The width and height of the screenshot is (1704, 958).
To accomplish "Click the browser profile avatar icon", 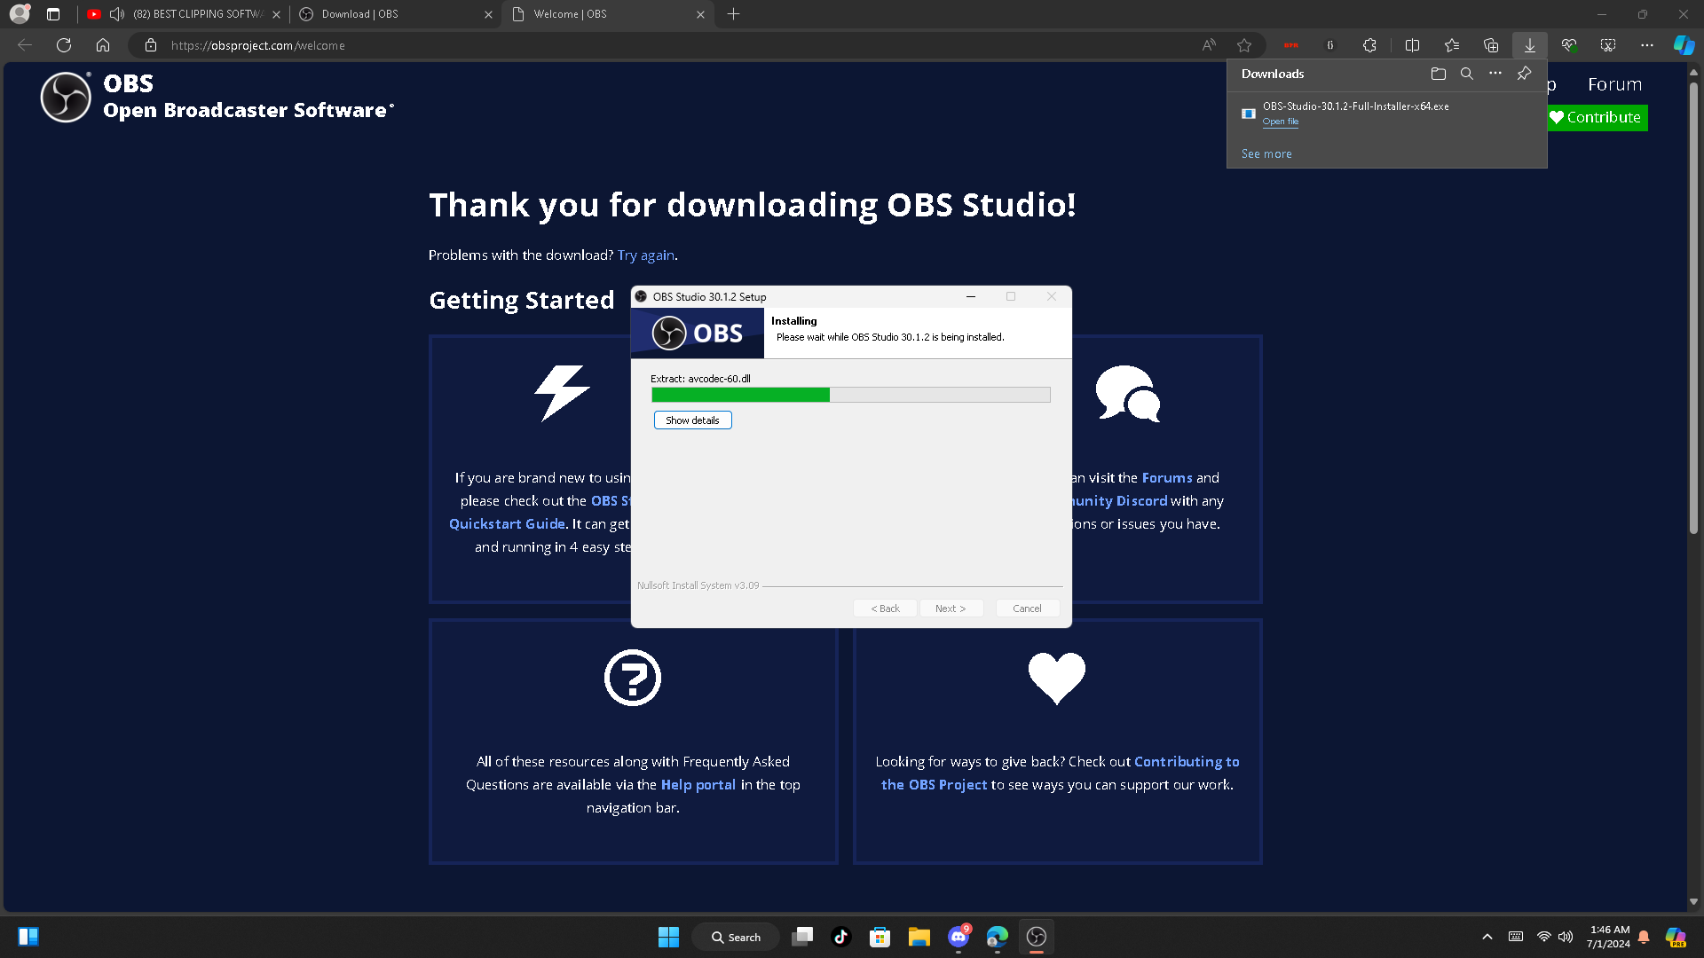I will point(20,14).
